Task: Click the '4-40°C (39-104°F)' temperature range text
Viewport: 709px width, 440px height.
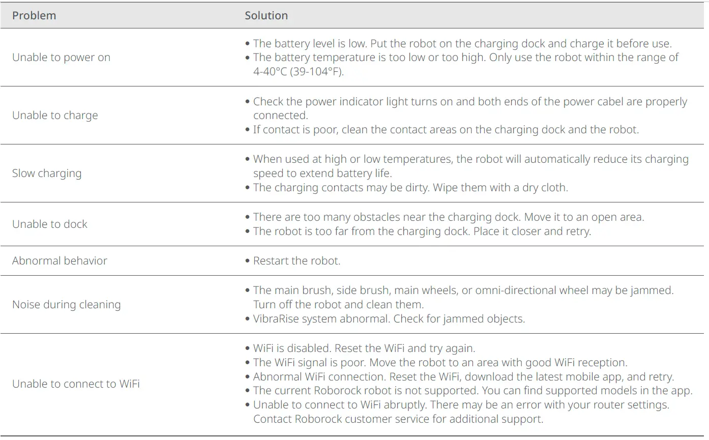Action: [x=299, y=72]
